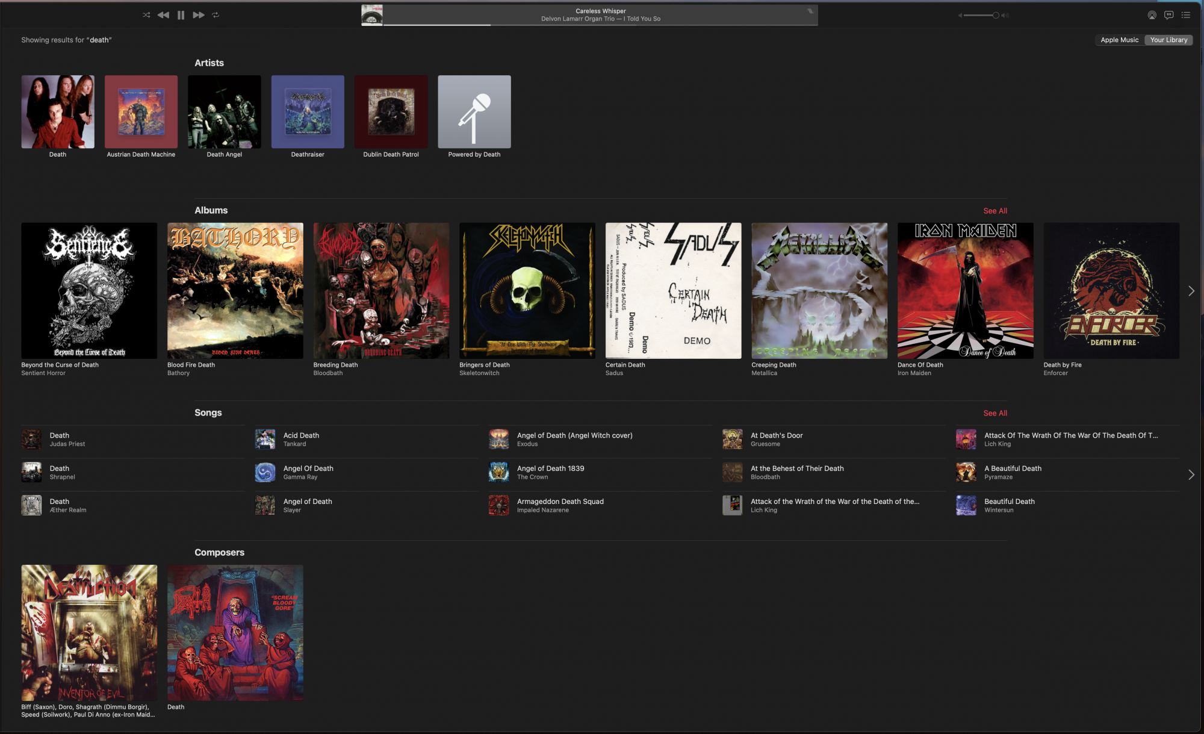Show next albums with right chevron
Image resolution: width=1204 pixels, height=734 pixels.
pos(1191,291)
